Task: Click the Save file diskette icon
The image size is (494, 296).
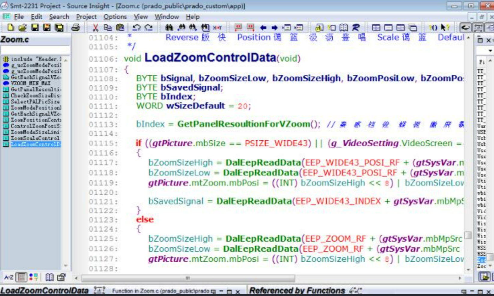Action: click(x=35, y=27)
